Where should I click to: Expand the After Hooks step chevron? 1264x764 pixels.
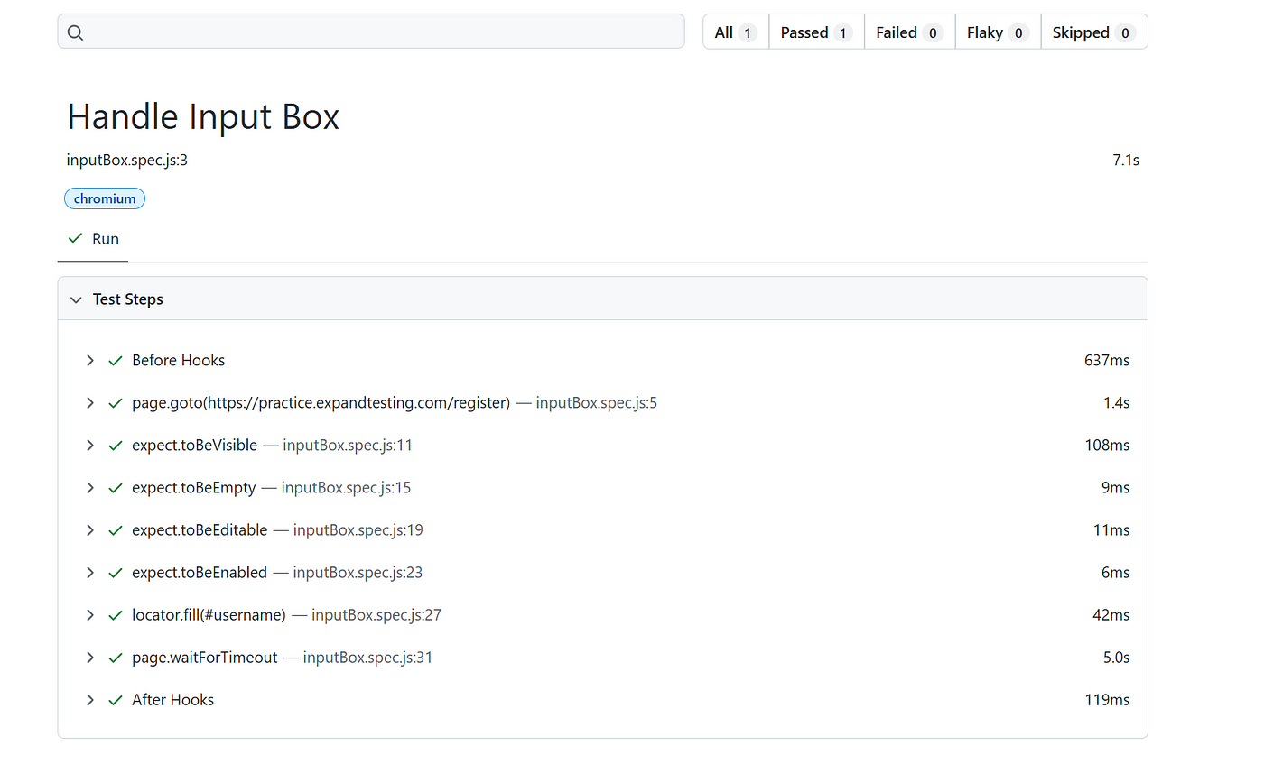(89, 700)
